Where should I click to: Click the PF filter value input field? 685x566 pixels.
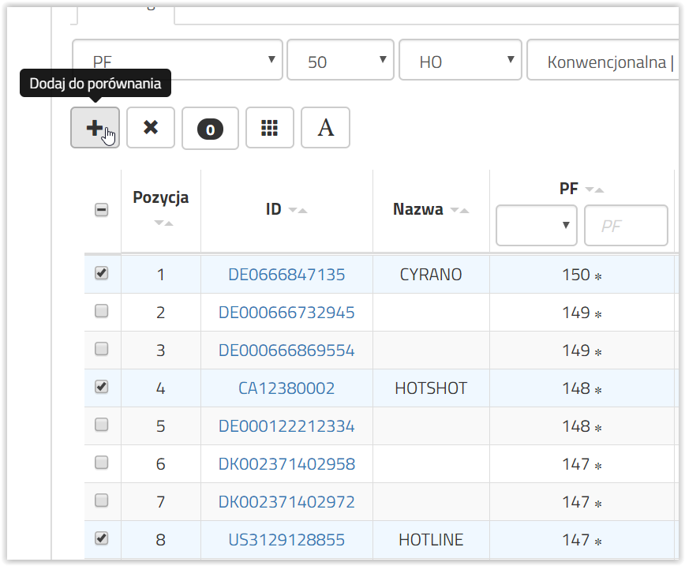click(x=626, y=226)
